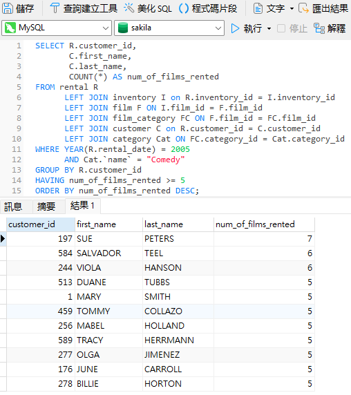Screen dimensions: 351x395
Task: Select the MABEL cell
Action: click(109, 326)
